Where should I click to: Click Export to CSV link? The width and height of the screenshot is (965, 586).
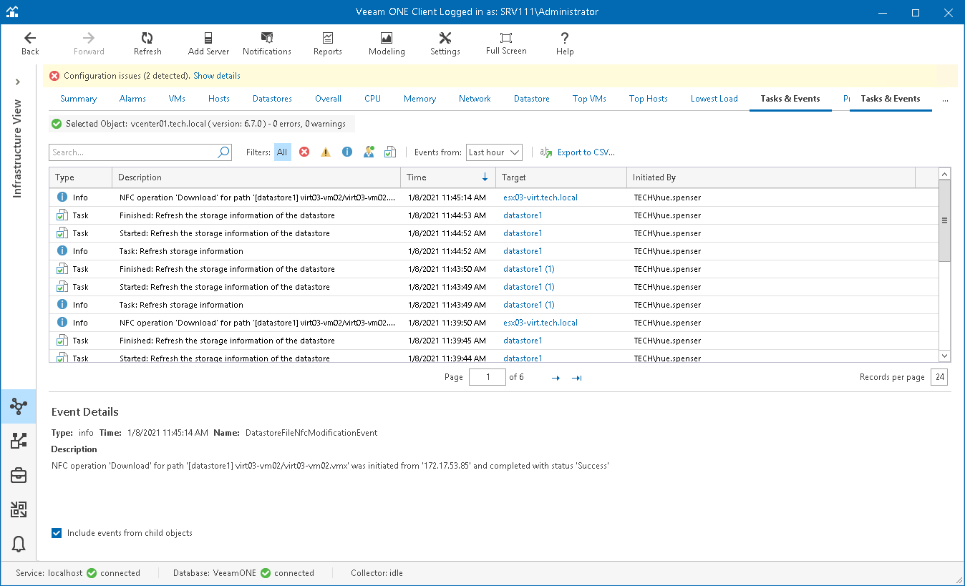[x=586, y=152]
